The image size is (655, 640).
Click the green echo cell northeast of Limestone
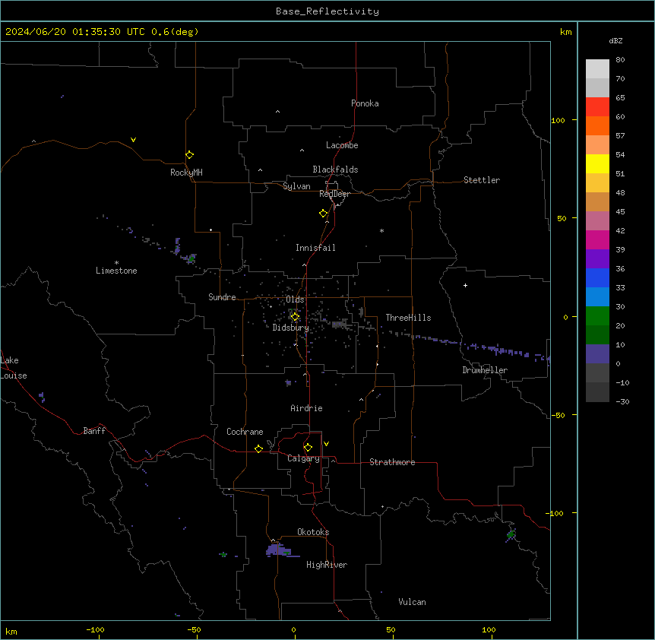[x=191, y=258]
